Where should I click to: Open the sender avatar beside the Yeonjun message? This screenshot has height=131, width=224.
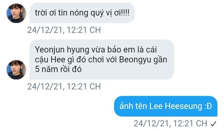tap(16, 70)
